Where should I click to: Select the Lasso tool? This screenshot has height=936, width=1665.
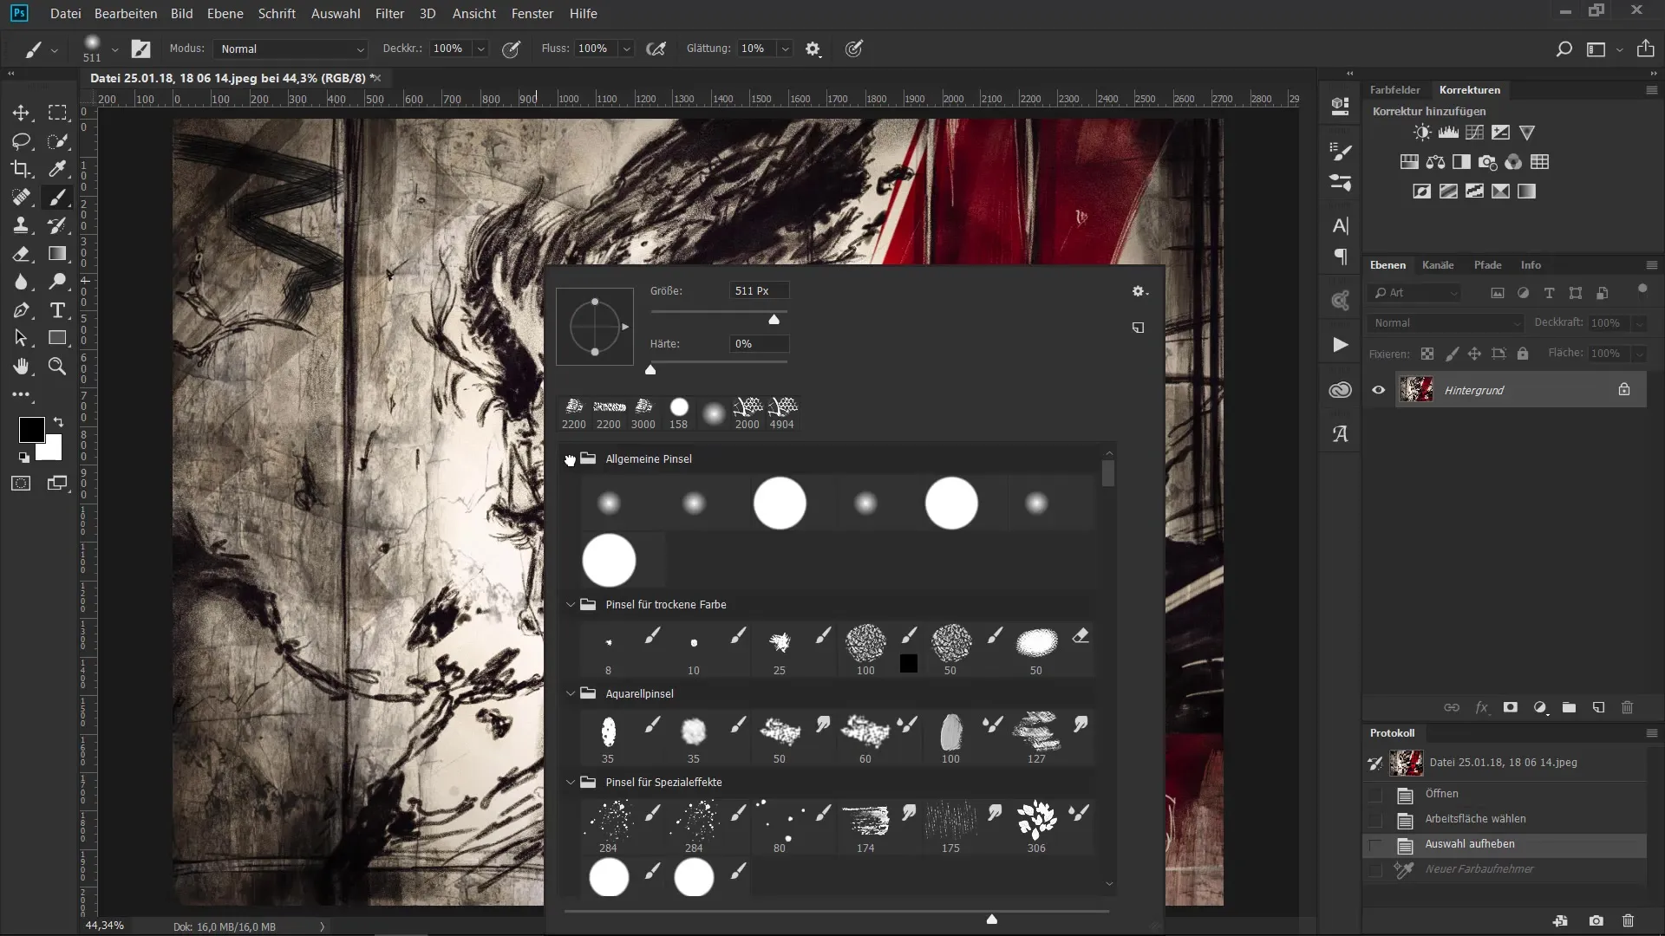[21, 141]
